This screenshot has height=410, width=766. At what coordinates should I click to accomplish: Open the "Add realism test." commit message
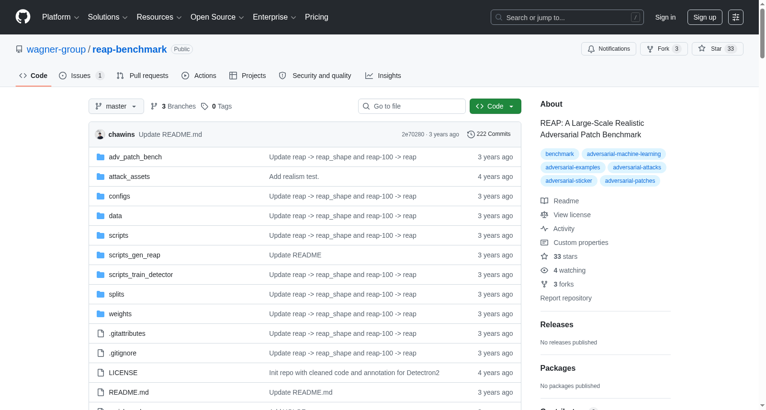[294, 177]
